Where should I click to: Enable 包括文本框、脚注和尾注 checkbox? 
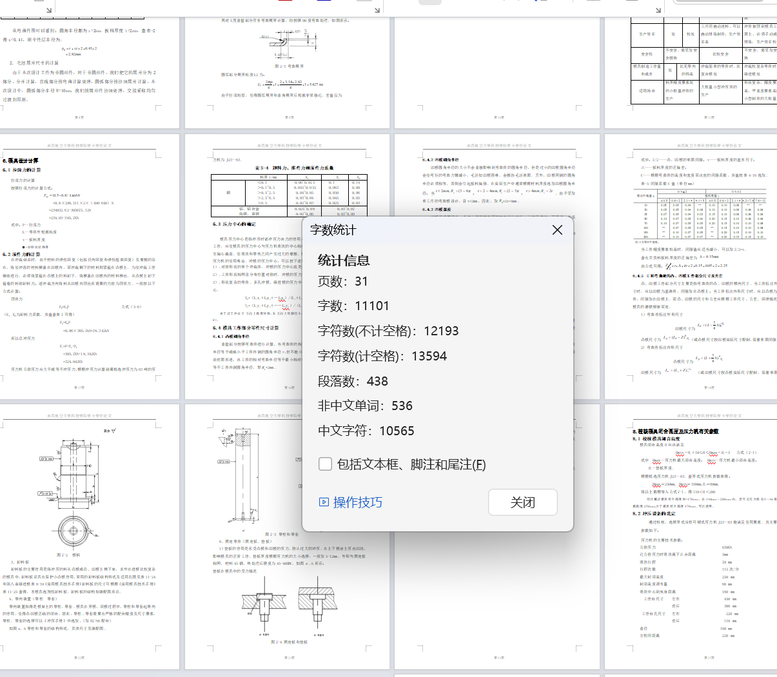point(326,464)
